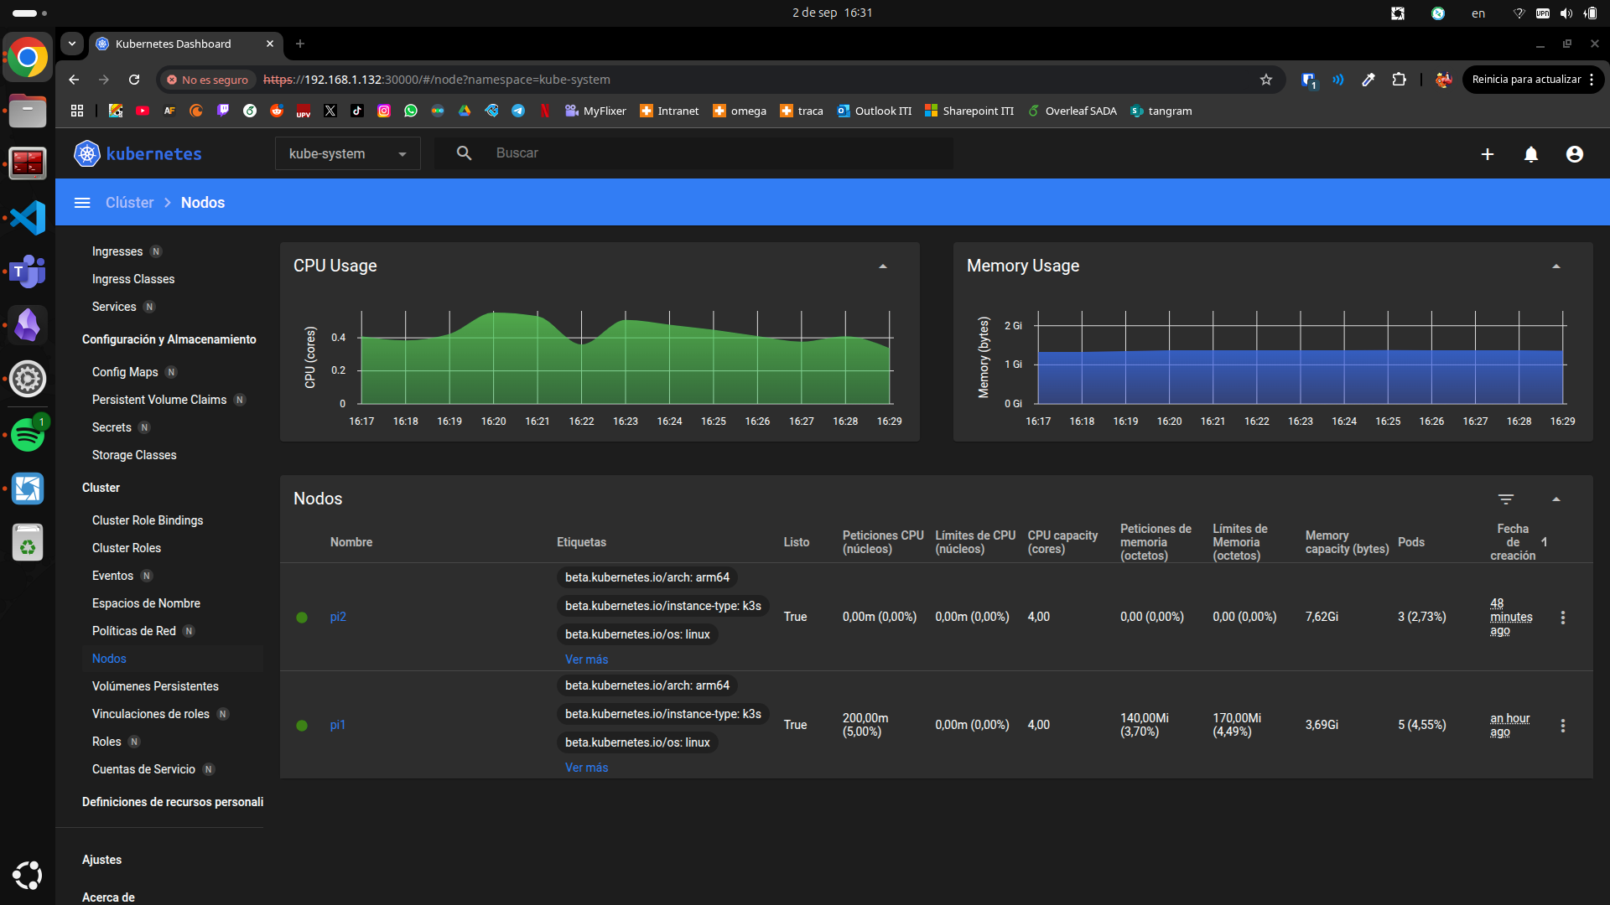
Task: Click the plus create resource icon
Action: click(x=1488, y=154)
